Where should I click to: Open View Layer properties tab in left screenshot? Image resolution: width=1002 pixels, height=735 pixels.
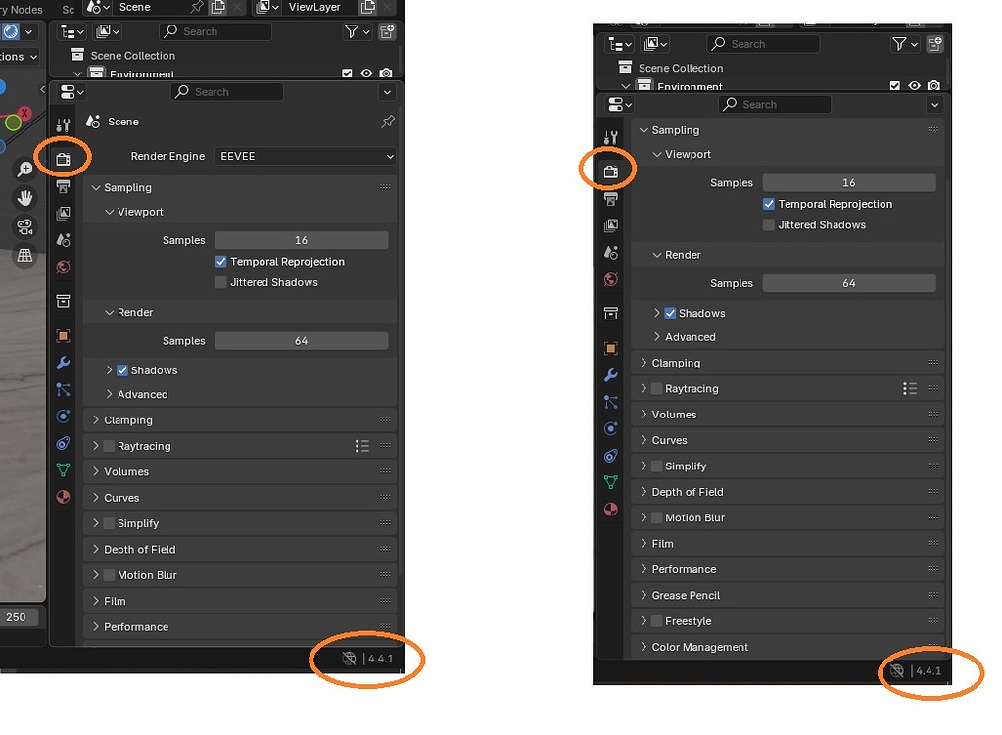click(x=63, y=213)
